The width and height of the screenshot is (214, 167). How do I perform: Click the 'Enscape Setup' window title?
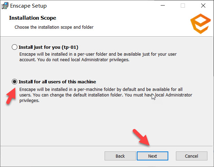click(28, 6)
